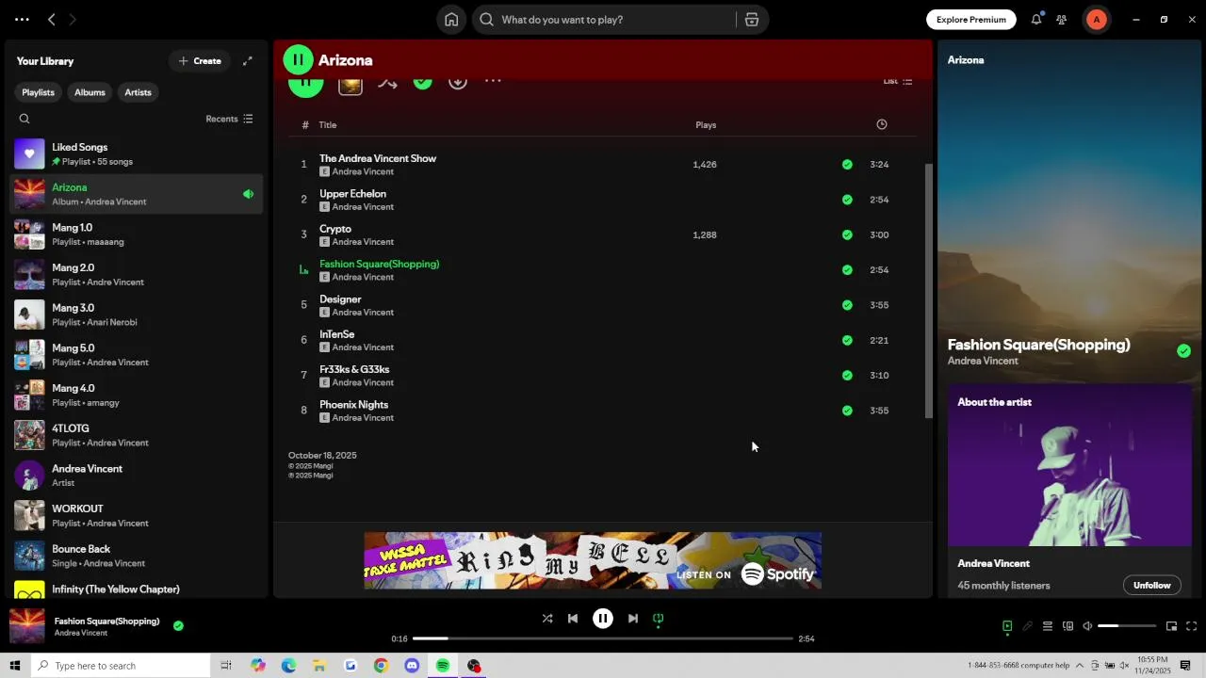This screenshot has width=1206, height=678.
Task: Open More options for Arizona album
Action: click(x=493, y=82)
